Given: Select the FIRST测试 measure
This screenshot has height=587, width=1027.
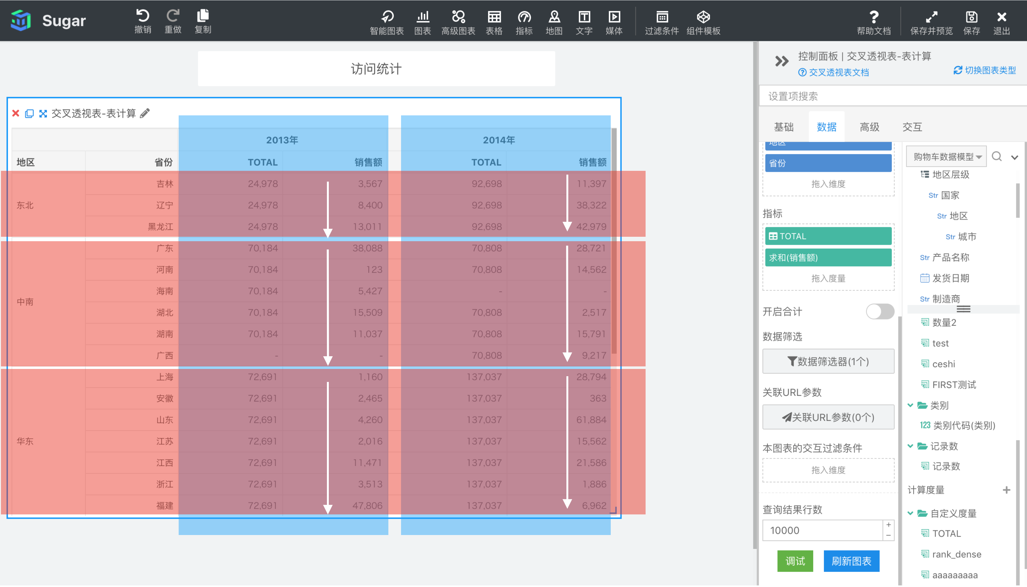Looking at the screenshot, I should pos(948,384).
